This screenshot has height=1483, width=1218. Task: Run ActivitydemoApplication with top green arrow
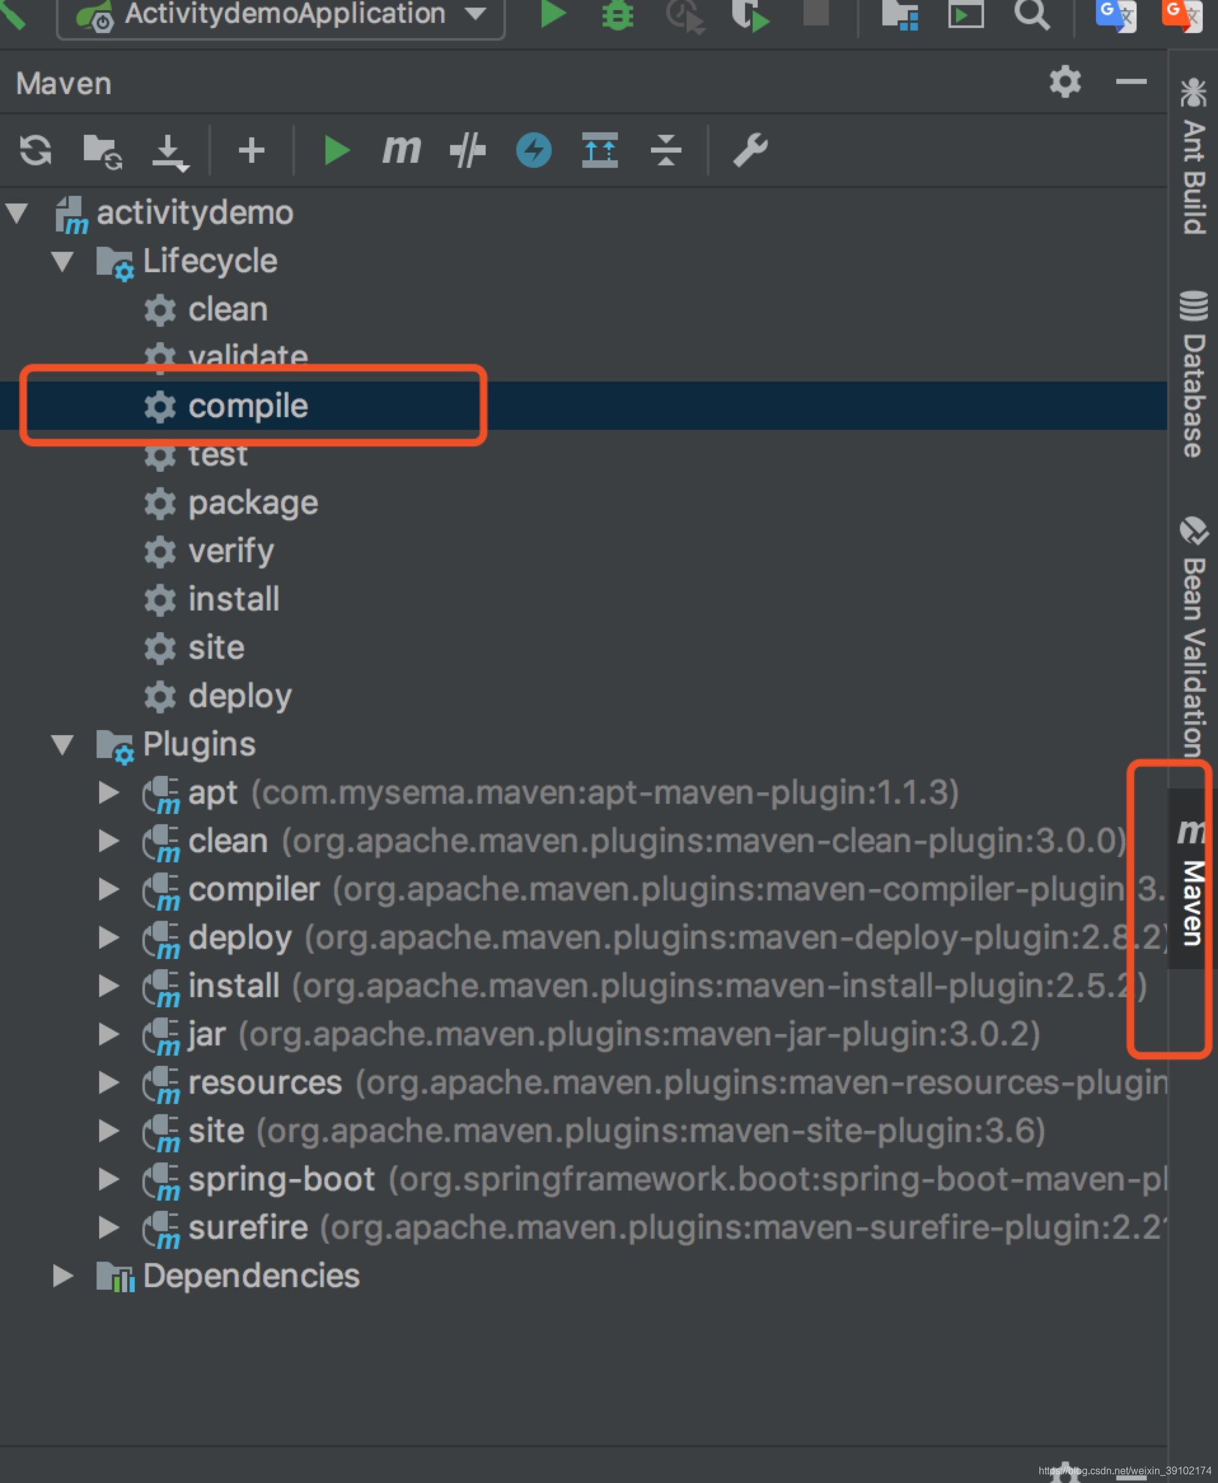[553, 14]
